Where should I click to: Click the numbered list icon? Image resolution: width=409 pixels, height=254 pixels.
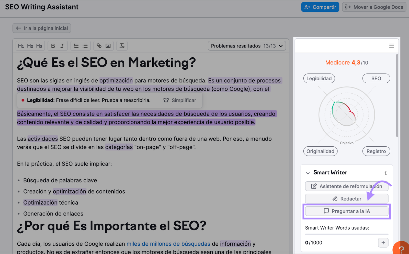click(x=76, y=46)
